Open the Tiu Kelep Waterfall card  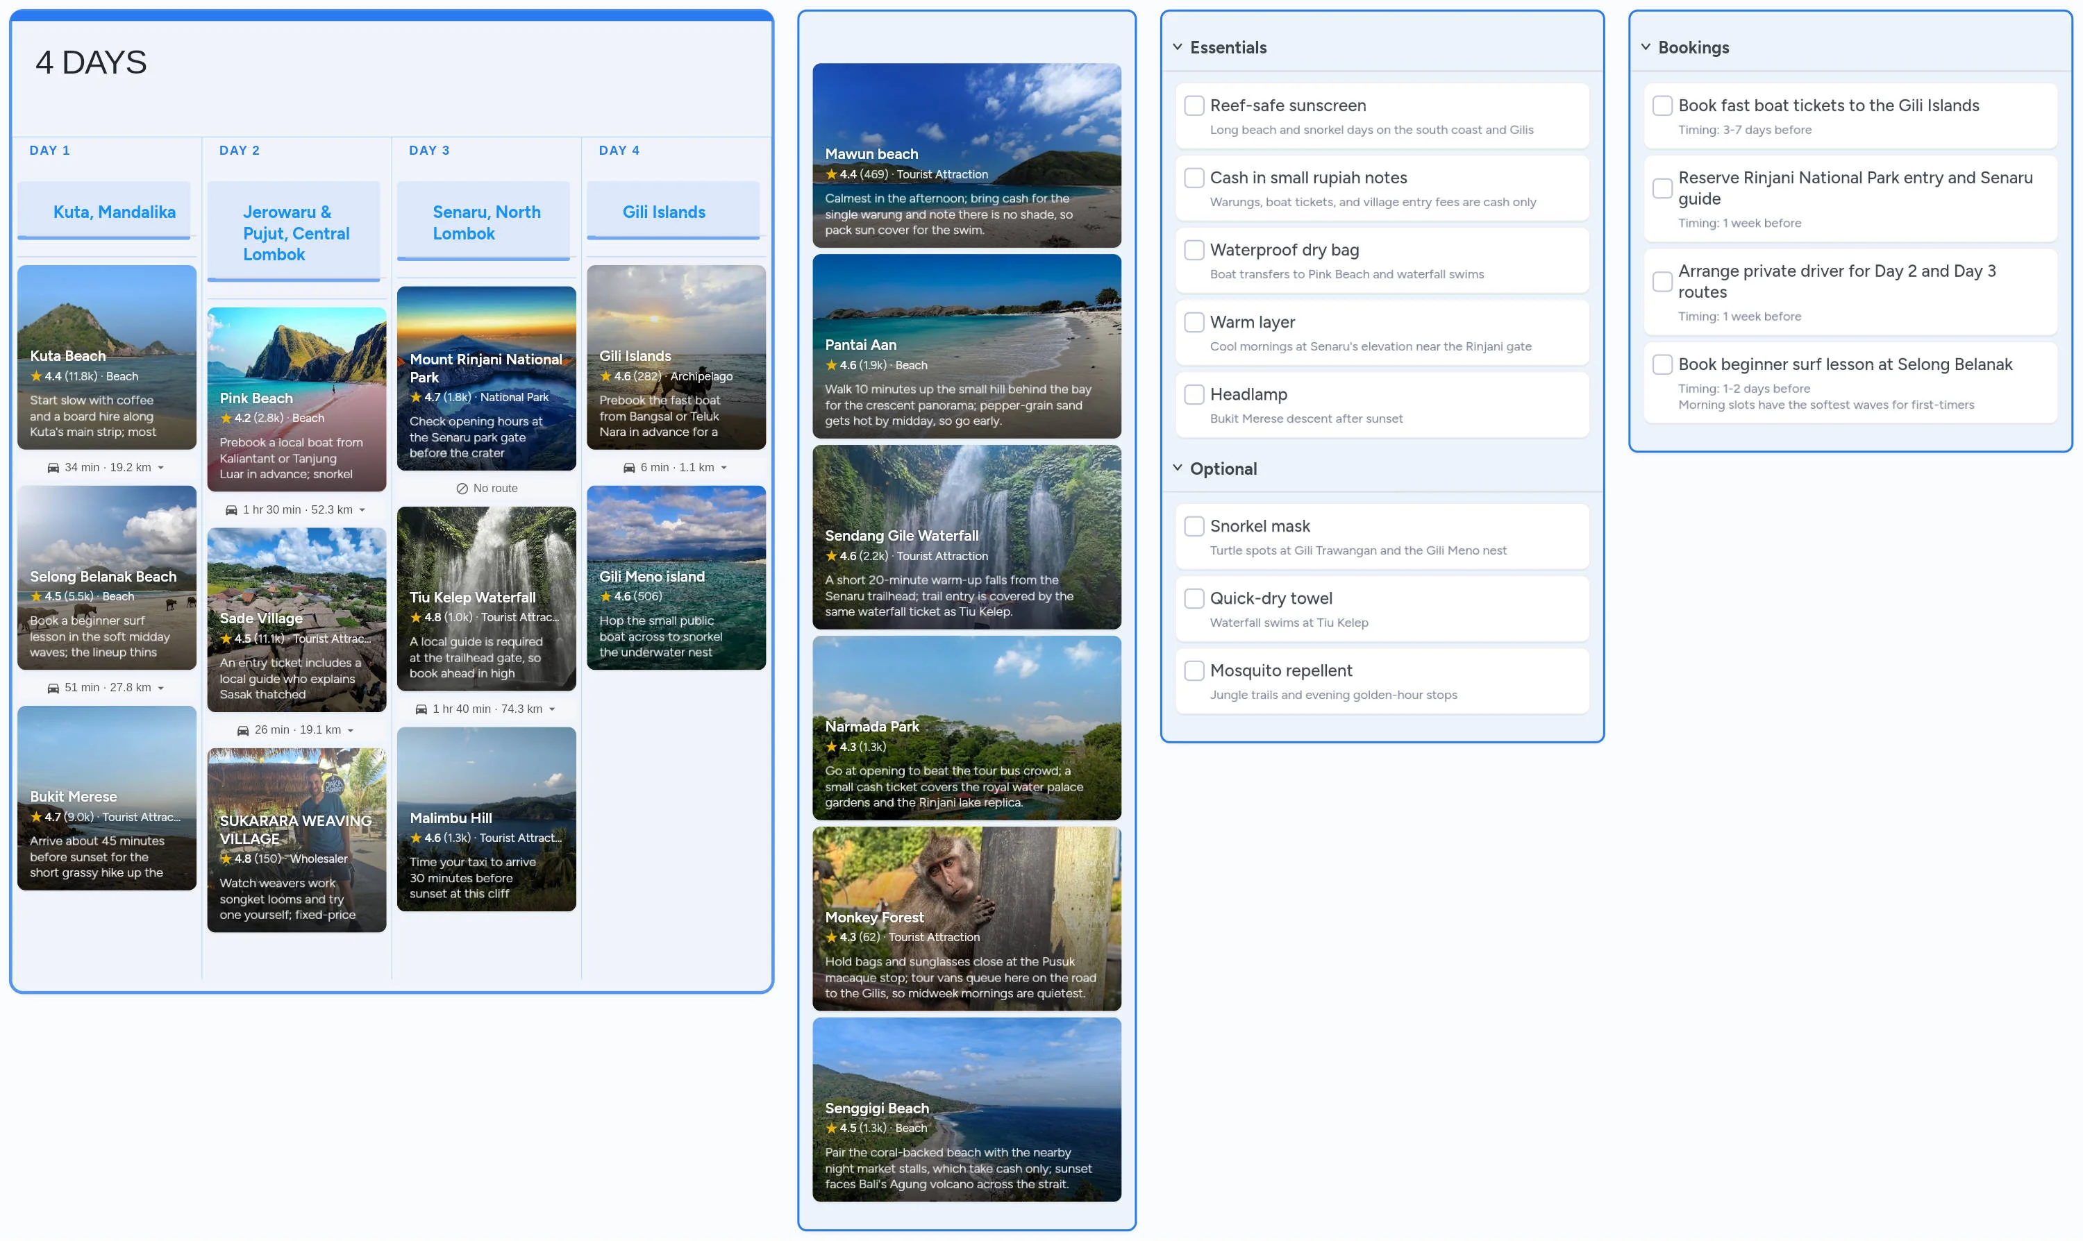coord(487,599)
